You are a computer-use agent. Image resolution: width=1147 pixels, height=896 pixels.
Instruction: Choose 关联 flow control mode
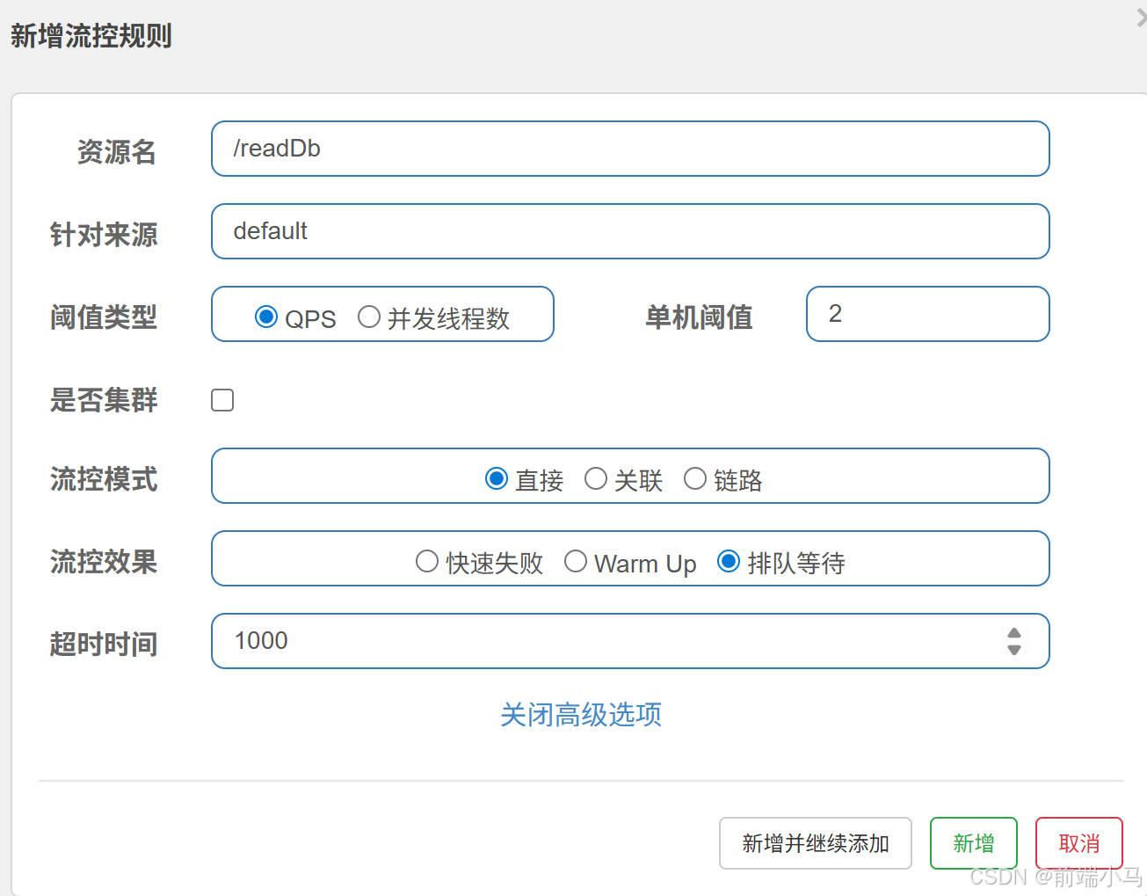click(x=596, y=478)
